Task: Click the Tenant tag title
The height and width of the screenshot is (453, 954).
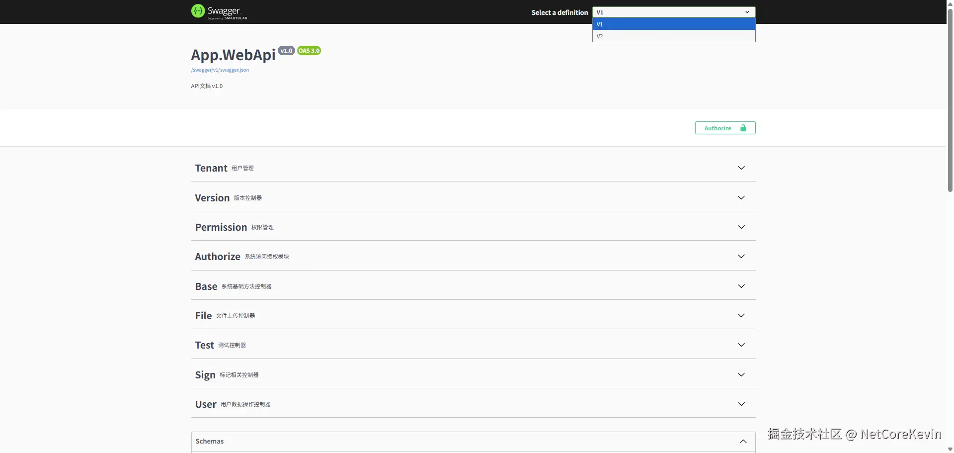Action: pyautogui.click(x=211, y=168)
